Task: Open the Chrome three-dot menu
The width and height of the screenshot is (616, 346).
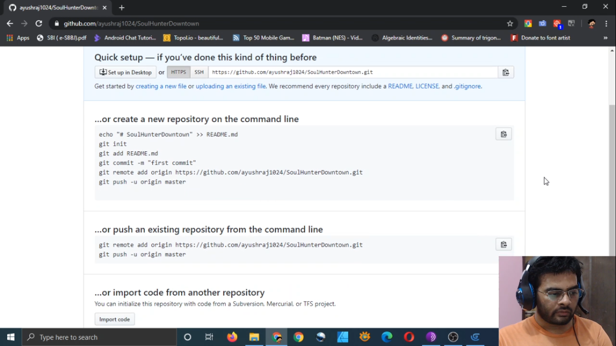Action: click(x=606, y=23)
